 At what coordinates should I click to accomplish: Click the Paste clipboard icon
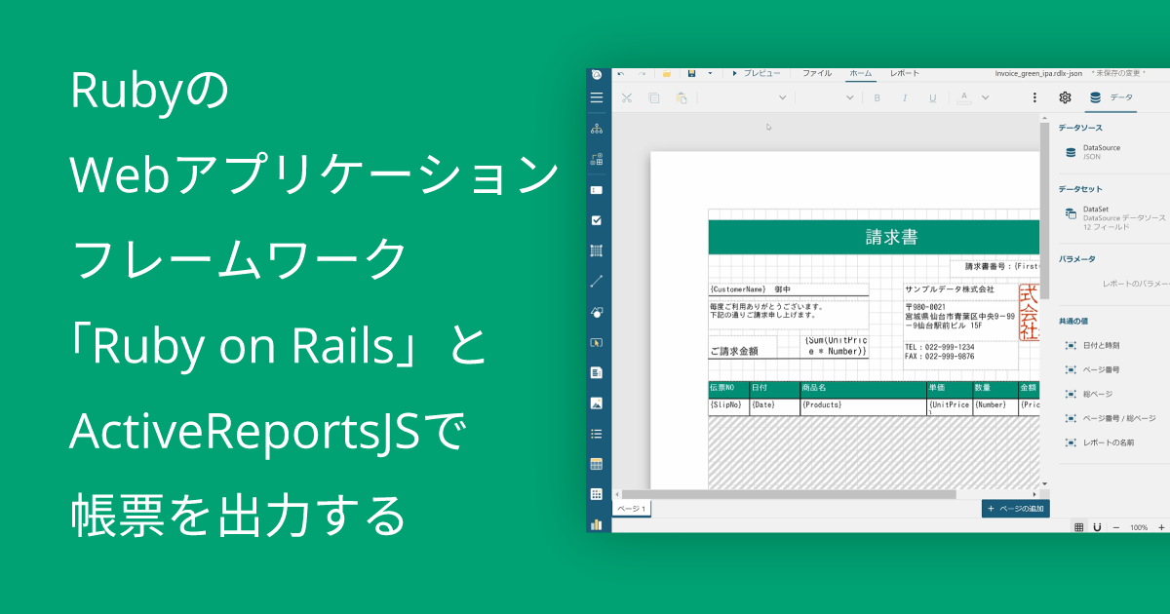tap(682, 97)
